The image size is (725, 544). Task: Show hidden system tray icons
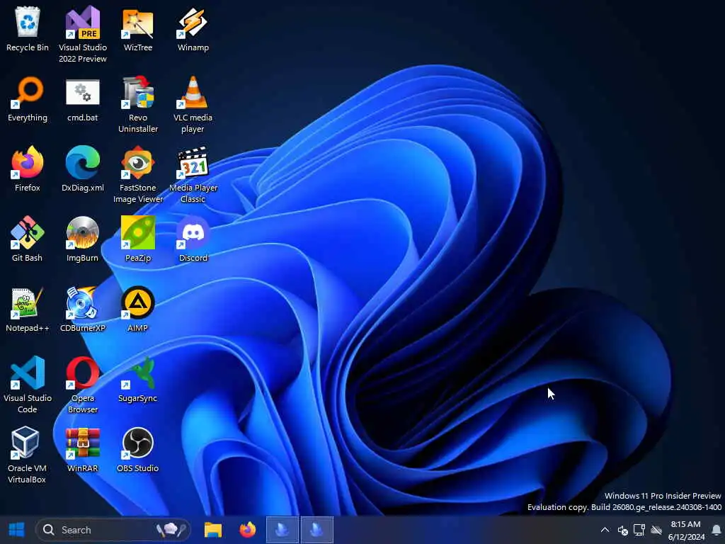[x=605, y=530]
